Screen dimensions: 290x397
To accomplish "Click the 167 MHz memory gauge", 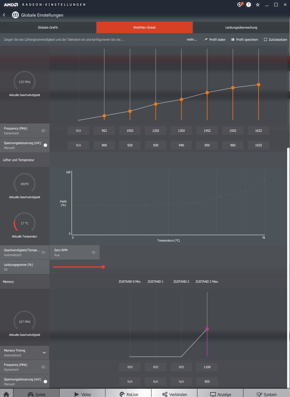I will click(25, 322).
